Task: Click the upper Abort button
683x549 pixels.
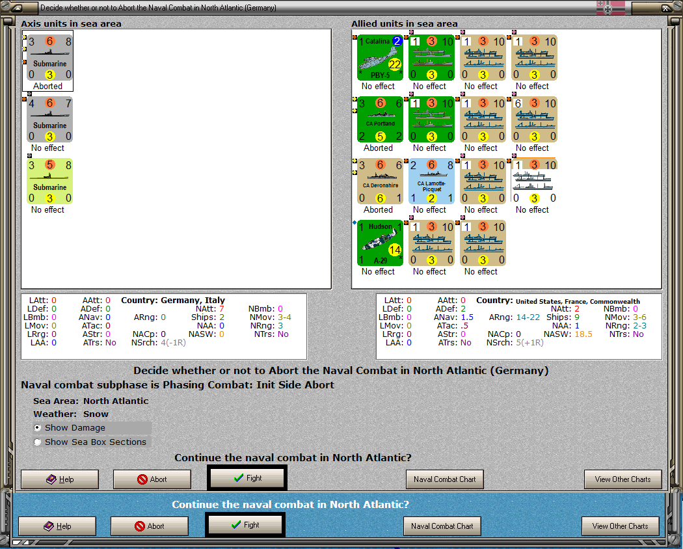Action: click(152, 479)
